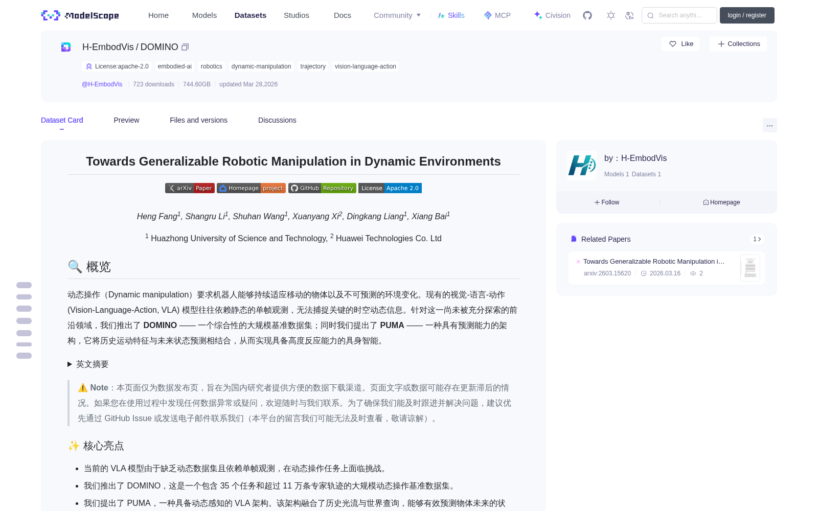This screenshot has width=818, height=511.
Task: Click the login / register button
Action: [x=747, y=15]
